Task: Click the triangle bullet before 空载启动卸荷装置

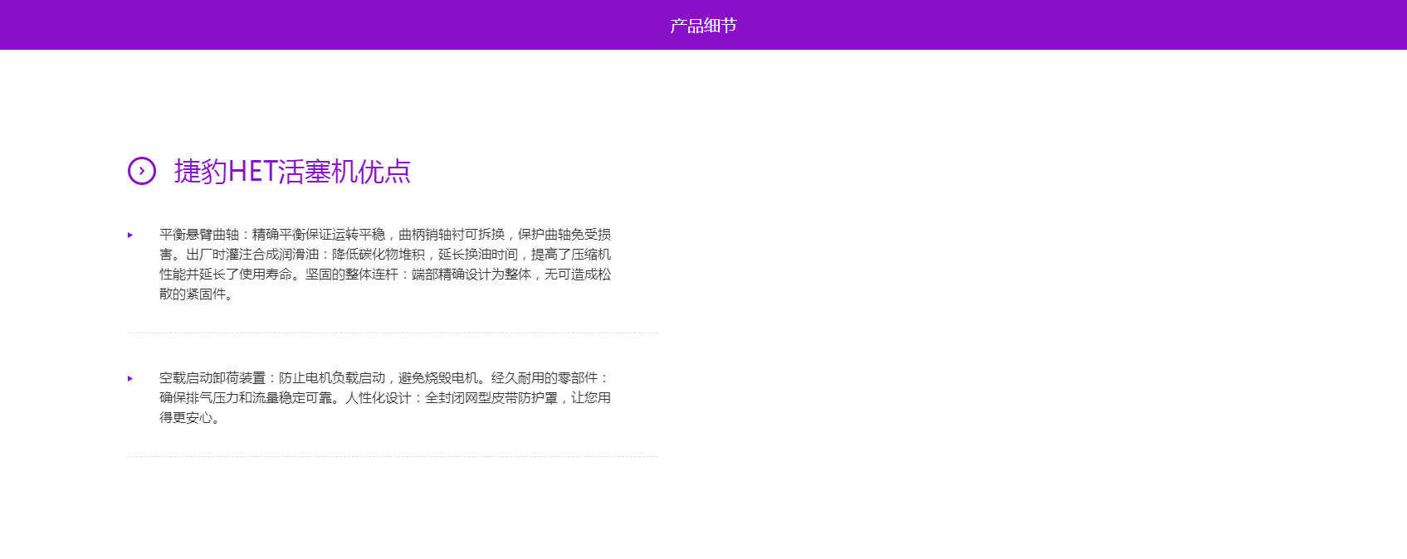Action: click(x=130, y=378)
